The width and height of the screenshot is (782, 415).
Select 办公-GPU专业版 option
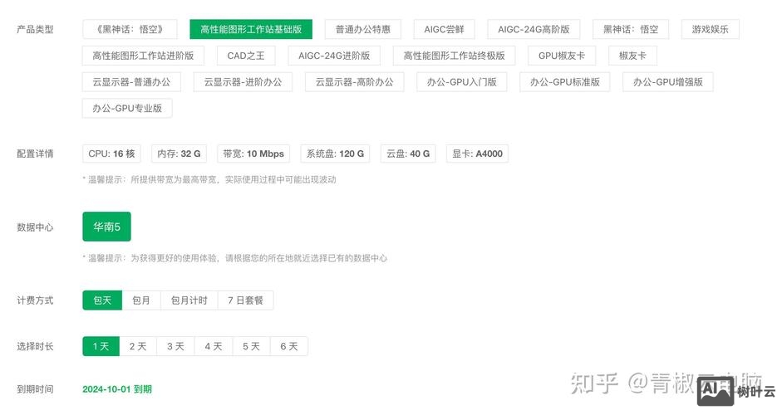tap(127, 108)
